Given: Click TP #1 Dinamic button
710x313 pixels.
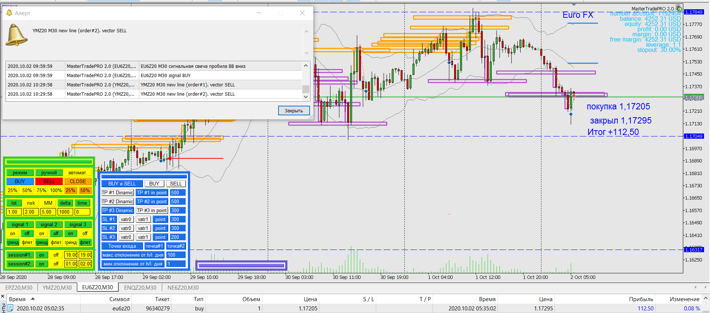Looking at the screenshot, I should (x=118, y=193).
